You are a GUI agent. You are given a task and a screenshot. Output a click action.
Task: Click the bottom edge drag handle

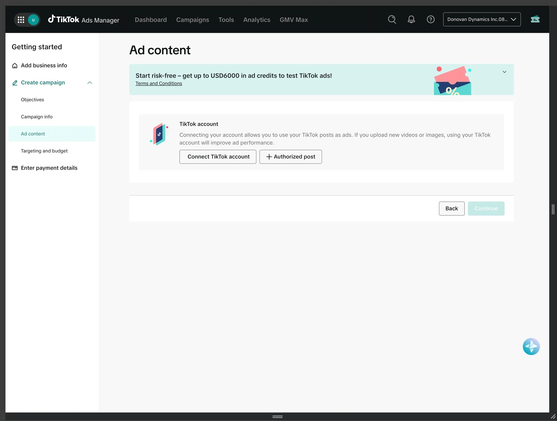coord(277,417)
